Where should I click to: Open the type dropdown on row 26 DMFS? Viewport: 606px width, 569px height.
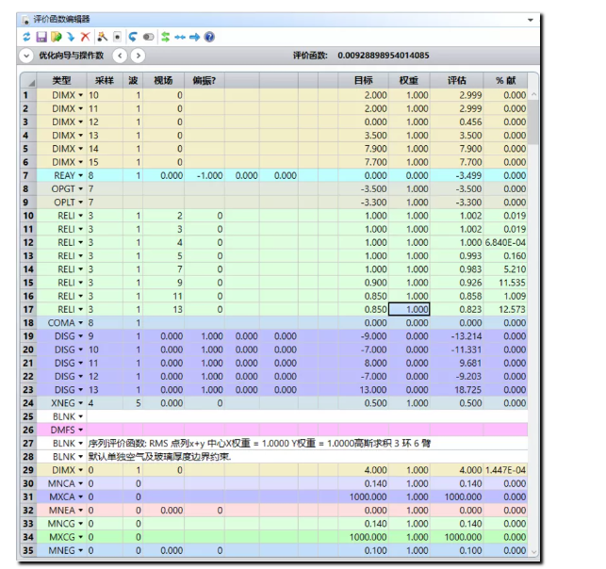pyautogui.click(x=81, y=430)
